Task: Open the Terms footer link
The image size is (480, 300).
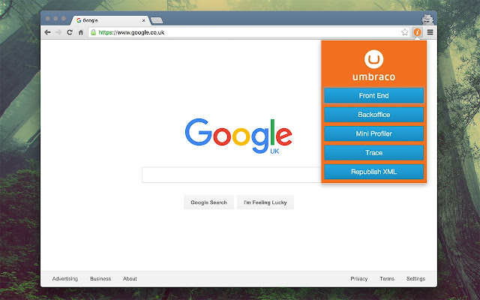Action: pyautogui.click(x=387, y=278)
